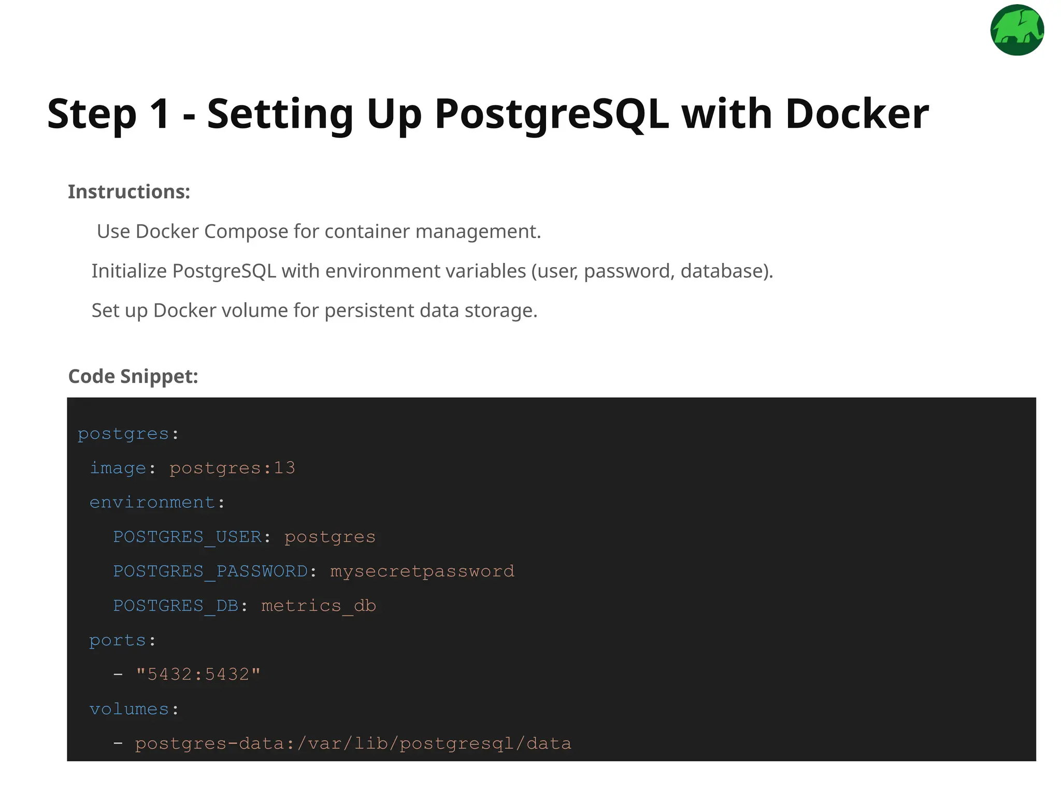Click the "5432:5432" port mapping string

[x=198, y=674]
